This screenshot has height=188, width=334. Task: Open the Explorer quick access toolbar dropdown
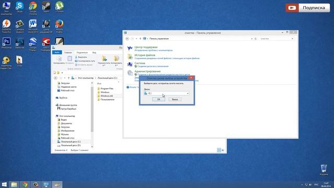62,73
